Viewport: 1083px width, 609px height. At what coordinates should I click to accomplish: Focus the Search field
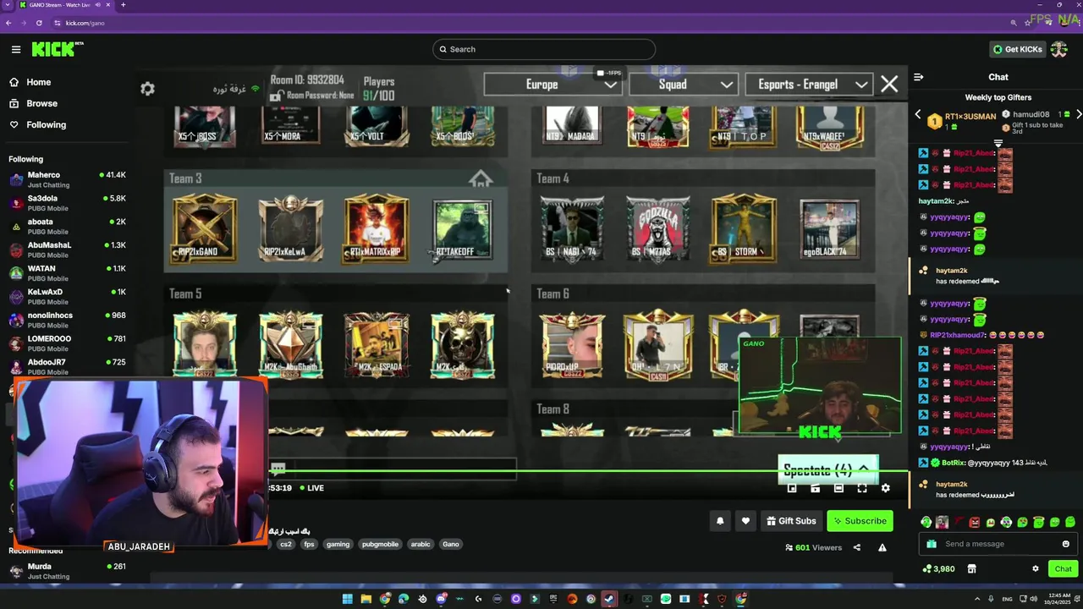tap(543, 49)
